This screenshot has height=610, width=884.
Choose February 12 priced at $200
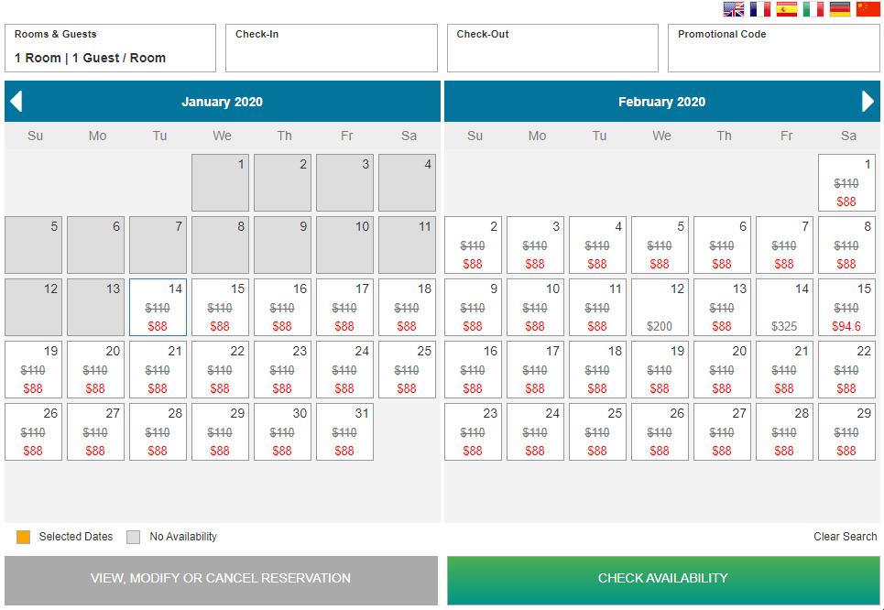click(x=660, y=308)
